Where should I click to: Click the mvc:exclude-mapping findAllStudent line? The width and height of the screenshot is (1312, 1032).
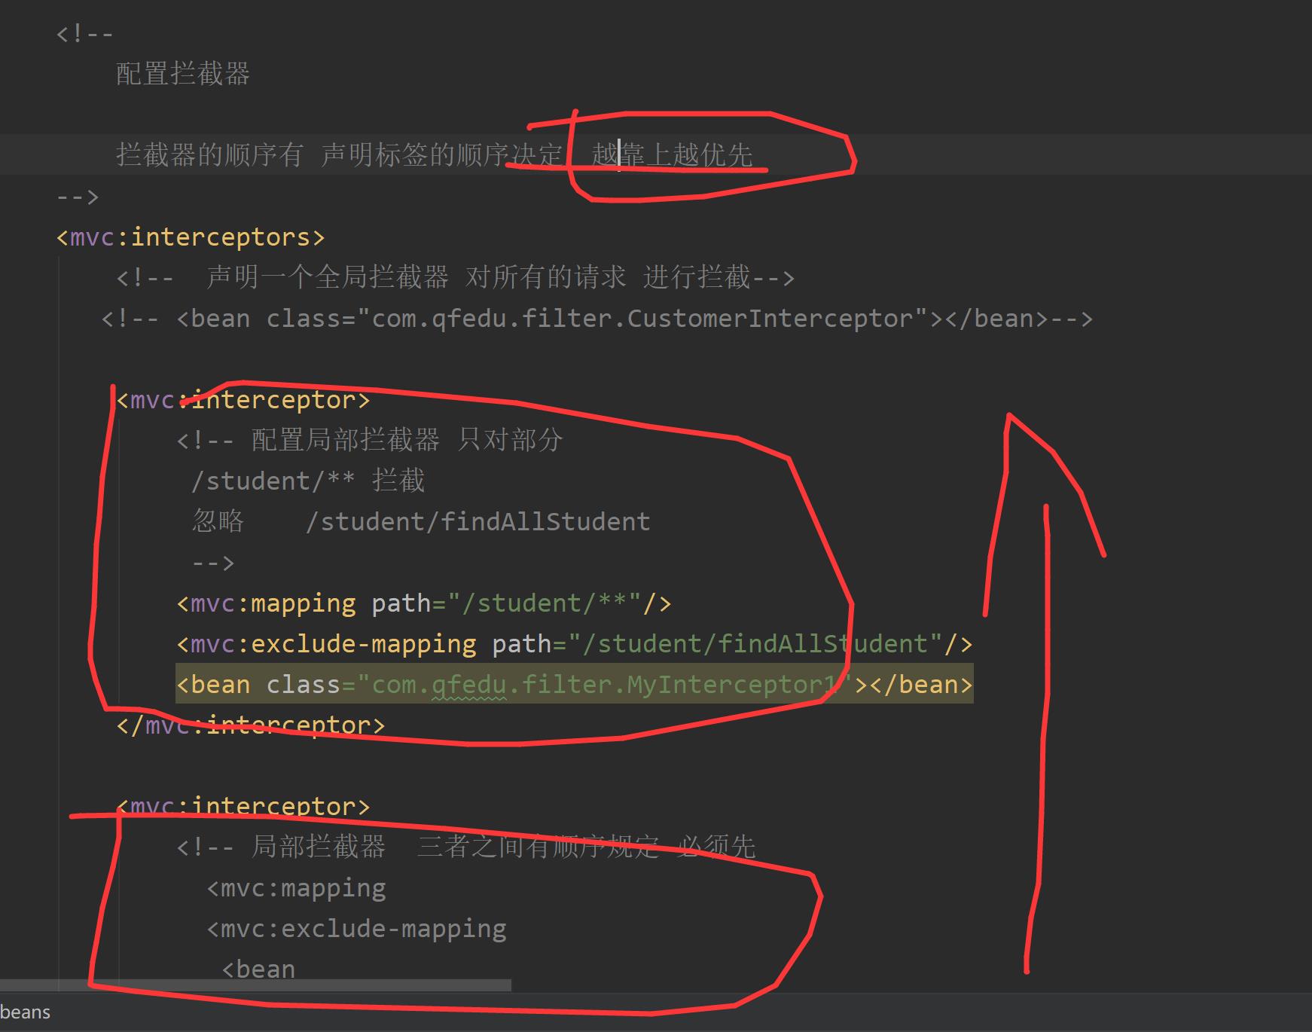coord(575,644)
